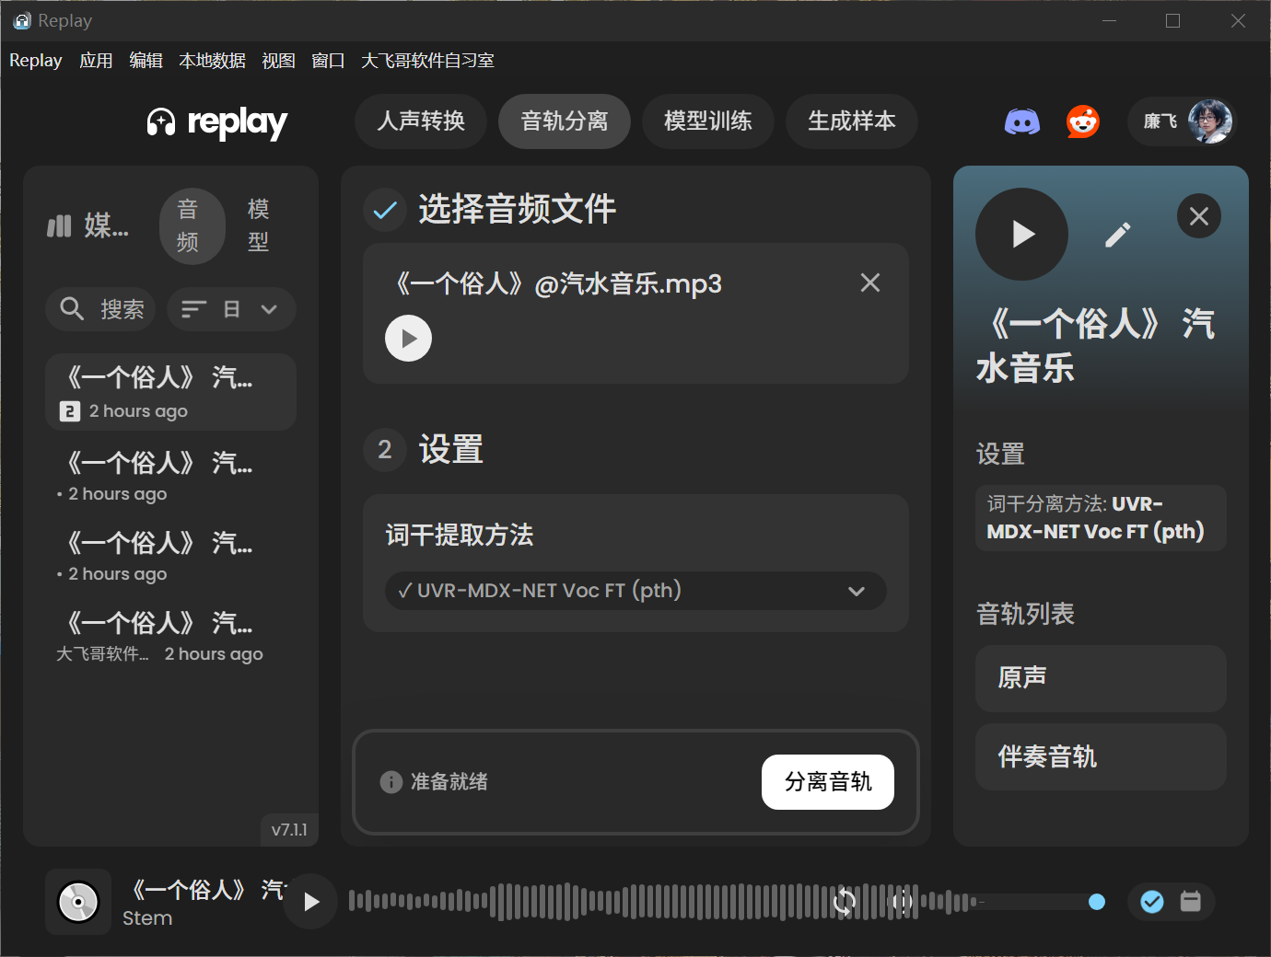The image size is (1271, 957).
Task: Click the number 2 badge on first media item
Action: [70, 411]
